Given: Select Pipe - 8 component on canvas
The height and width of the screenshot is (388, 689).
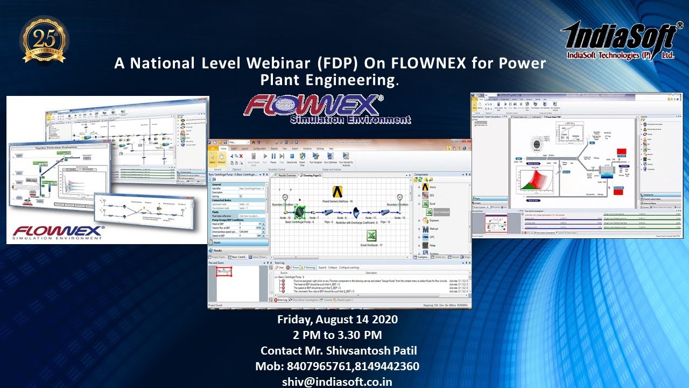Looking at the screenshot, I should point(329,212).
